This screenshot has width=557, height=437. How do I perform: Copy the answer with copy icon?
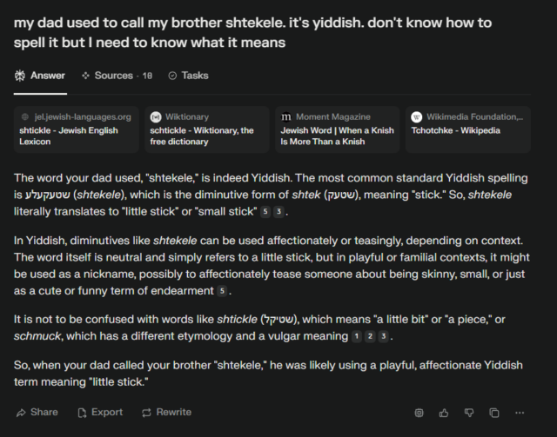pos(494,413)
